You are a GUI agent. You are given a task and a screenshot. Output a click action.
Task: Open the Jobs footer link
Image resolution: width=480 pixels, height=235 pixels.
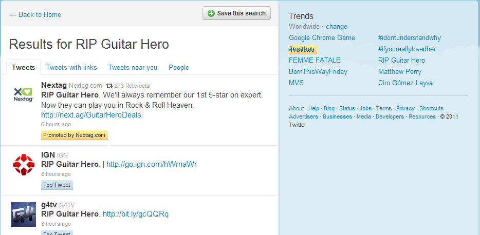click(x=365, y=108)
